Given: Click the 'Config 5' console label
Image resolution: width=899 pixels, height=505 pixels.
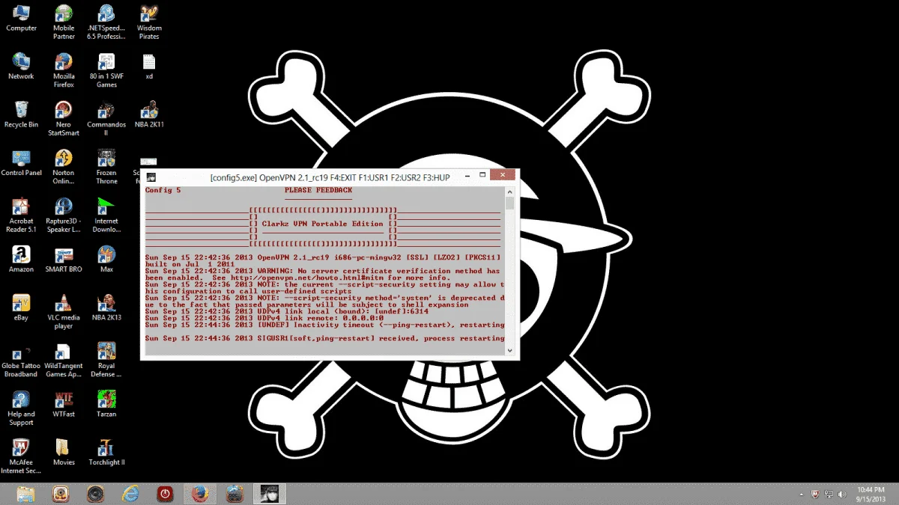Looking at the screenshot, I should (163, 190).
